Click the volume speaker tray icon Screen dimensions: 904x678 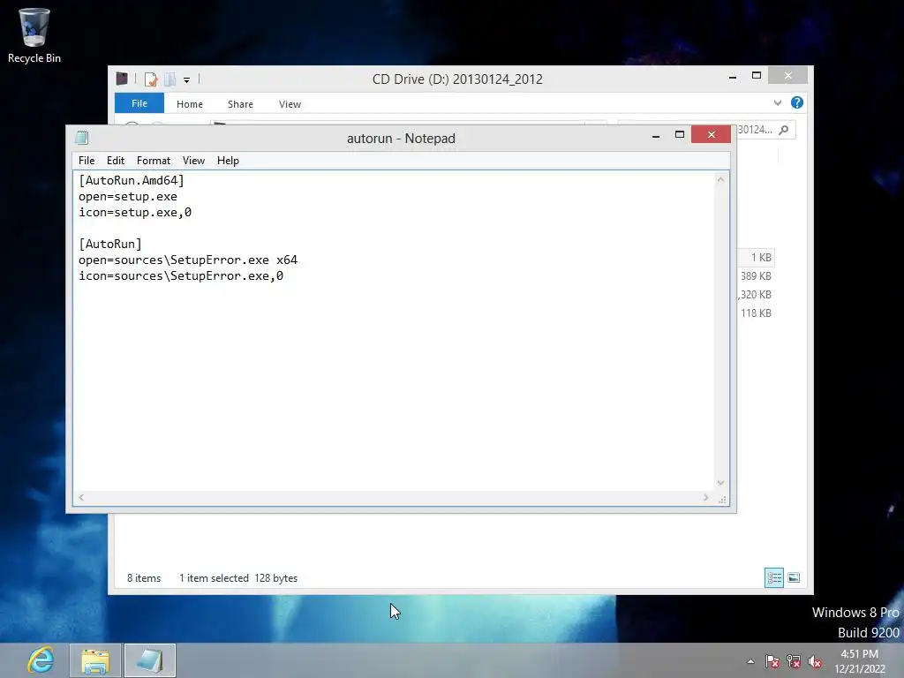[815, 661]
